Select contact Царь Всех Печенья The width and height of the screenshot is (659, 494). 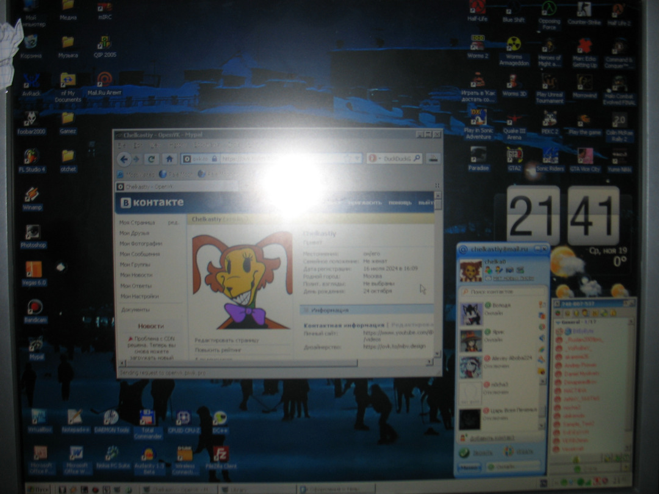point(499,418)
